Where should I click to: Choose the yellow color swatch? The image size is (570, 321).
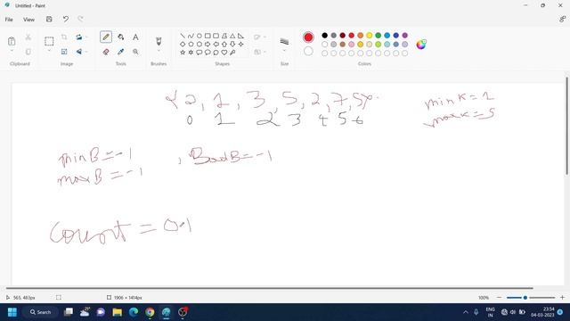pyautogui.click(x=370, y=36)
